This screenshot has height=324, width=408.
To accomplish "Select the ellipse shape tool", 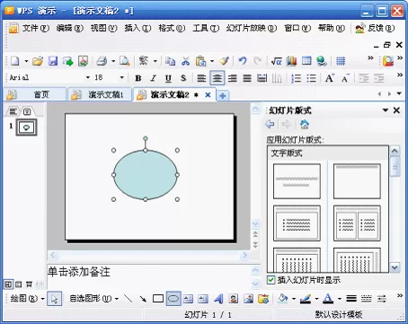I will (x=173, y=299).
